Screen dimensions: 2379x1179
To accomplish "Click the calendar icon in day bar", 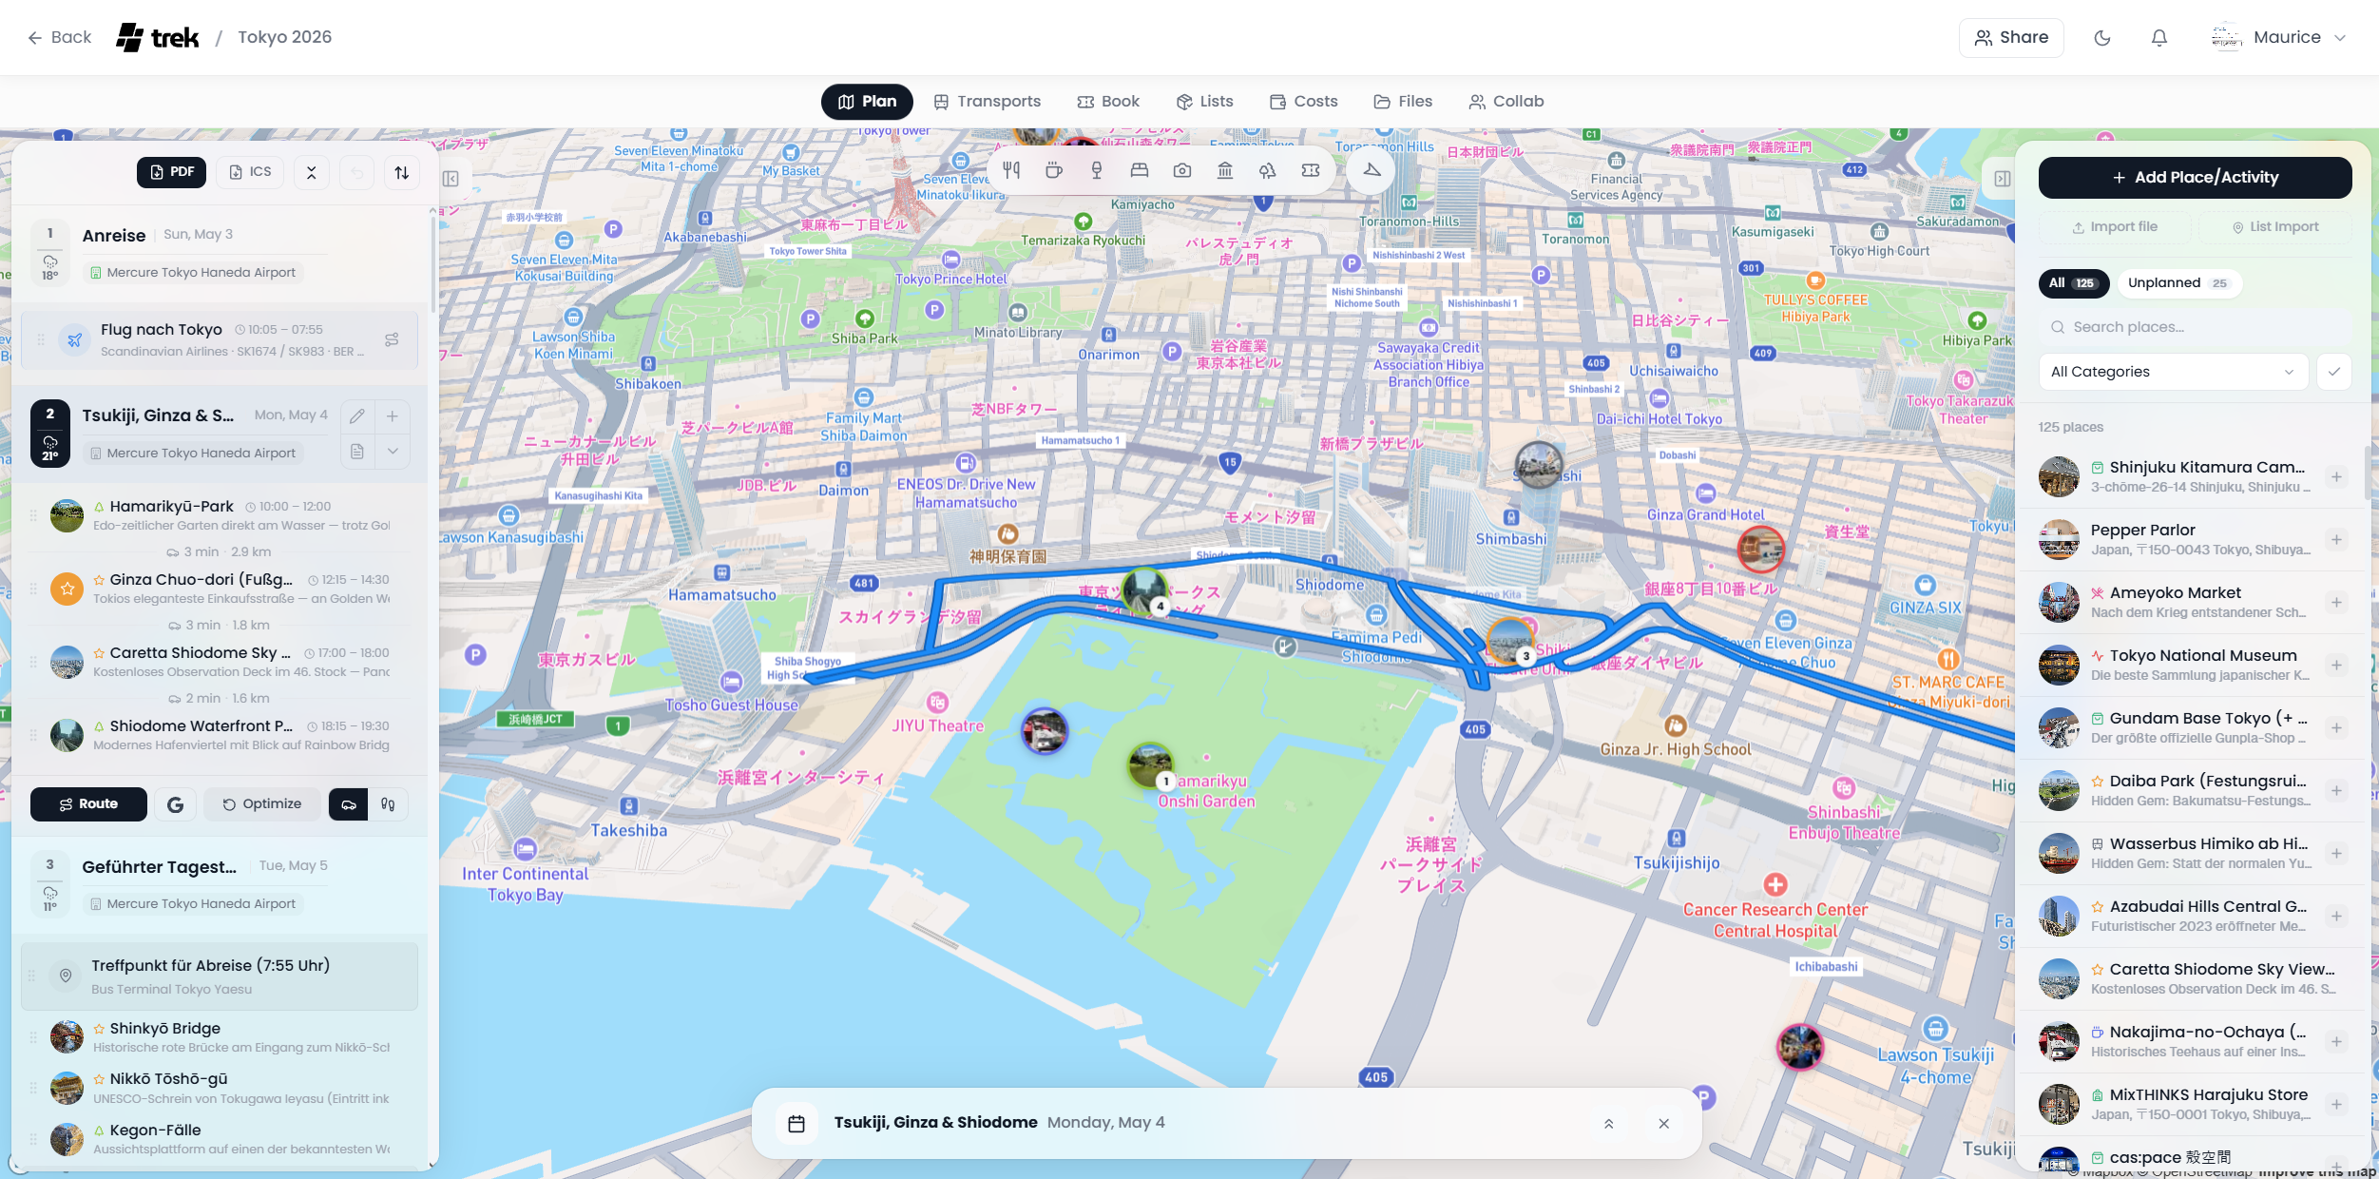I will [796, 1123].
